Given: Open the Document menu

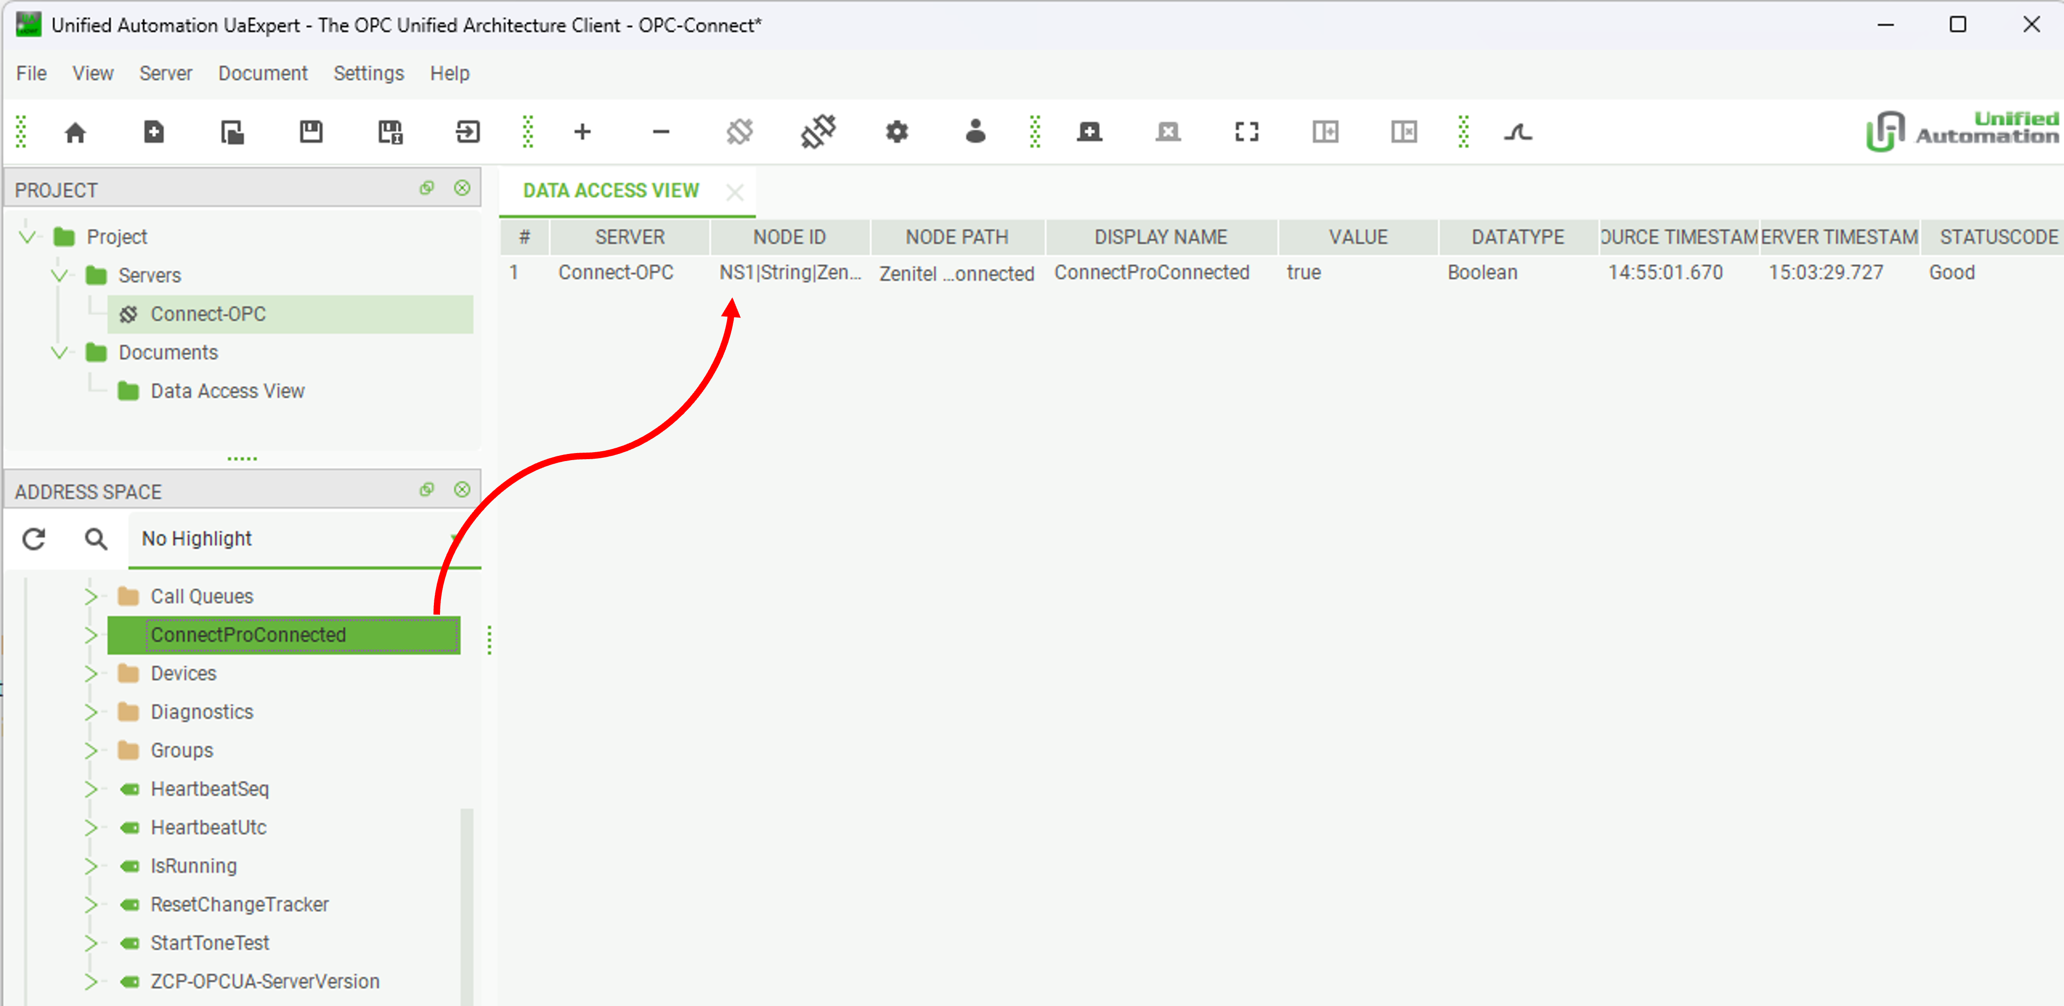Looking at the screenshot, I should (263, 74).
